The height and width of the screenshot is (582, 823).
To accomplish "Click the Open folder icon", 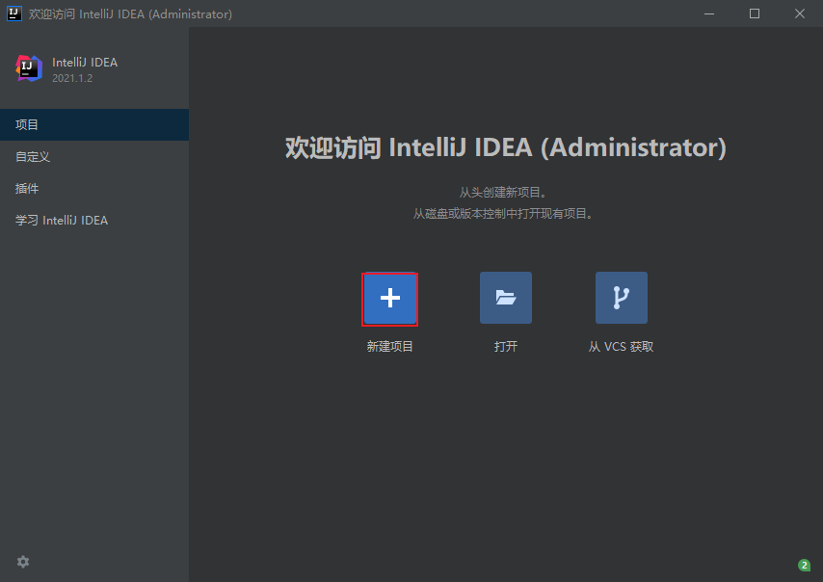I will click(506, 298).
